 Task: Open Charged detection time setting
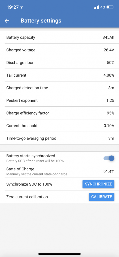point(60,88)
